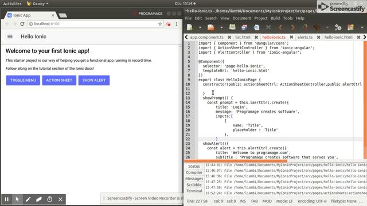367x206 pixels.
Task: Switch to the alerts.ts editor tab
Action: click(305, 37)
